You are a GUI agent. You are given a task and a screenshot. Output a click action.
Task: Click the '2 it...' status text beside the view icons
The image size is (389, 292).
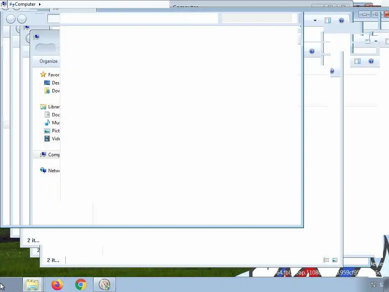(53, 260)
